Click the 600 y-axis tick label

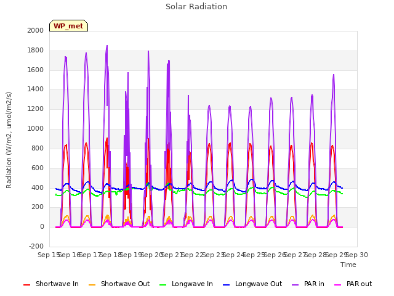click(38, 168)
